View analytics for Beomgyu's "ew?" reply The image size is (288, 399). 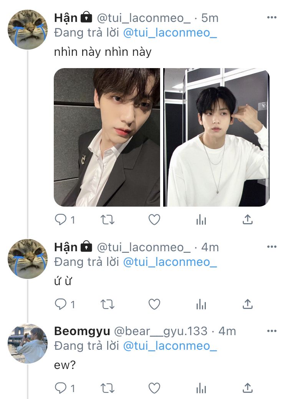coord(201,388)
